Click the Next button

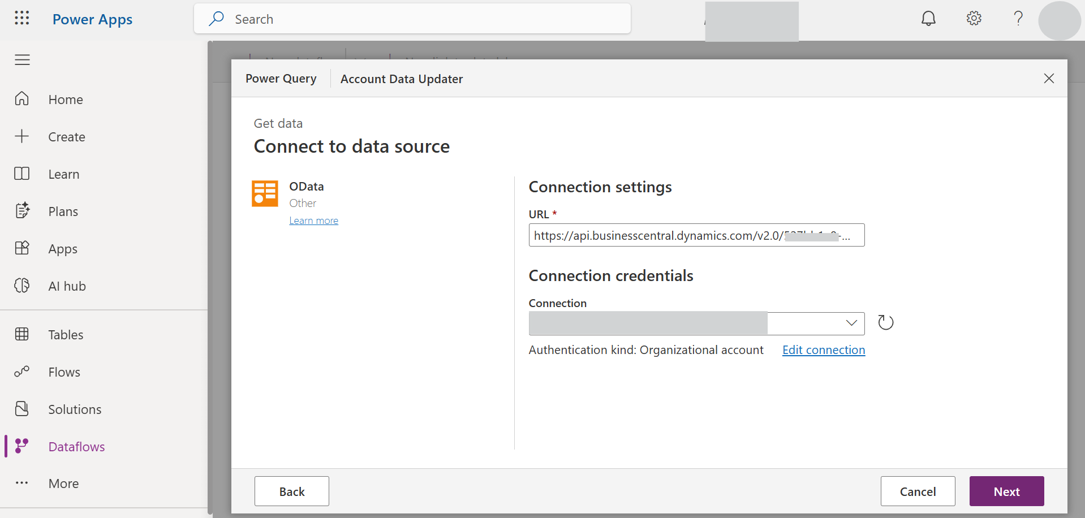point(1006,491)
